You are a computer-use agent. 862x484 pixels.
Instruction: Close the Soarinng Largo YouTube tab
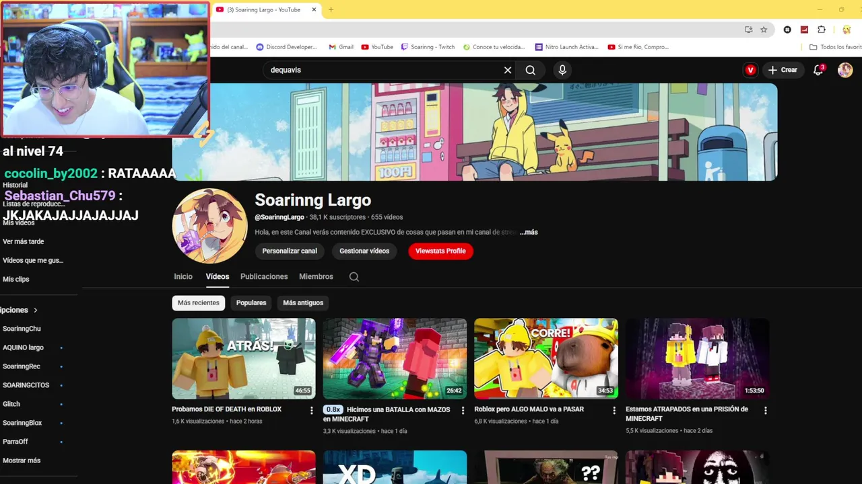click(x=314, y=9)
